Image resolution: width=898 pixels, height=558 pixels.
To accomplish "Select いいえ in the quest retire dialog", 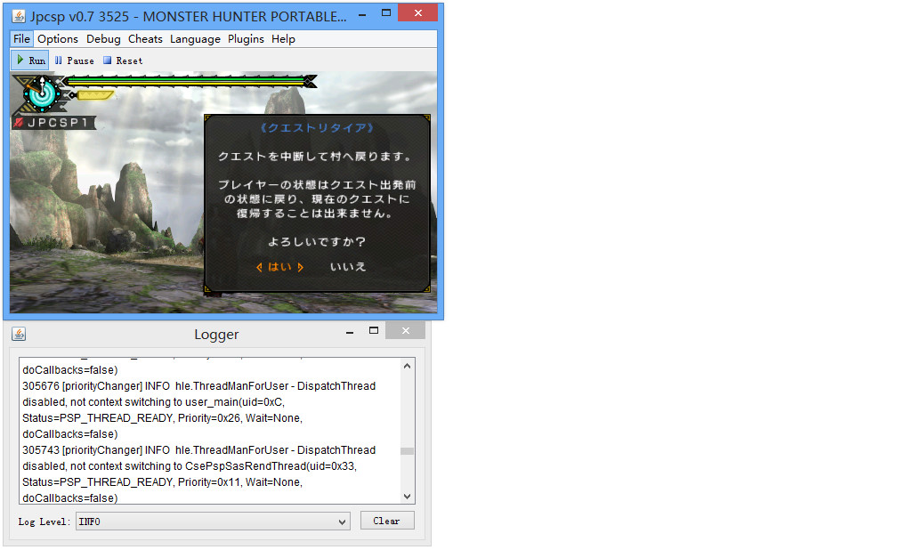I will point(348,267).
